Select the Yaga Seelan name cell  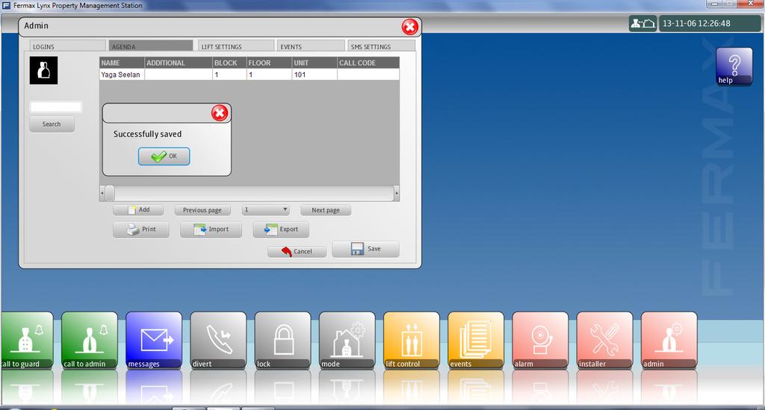click(122, 75)
